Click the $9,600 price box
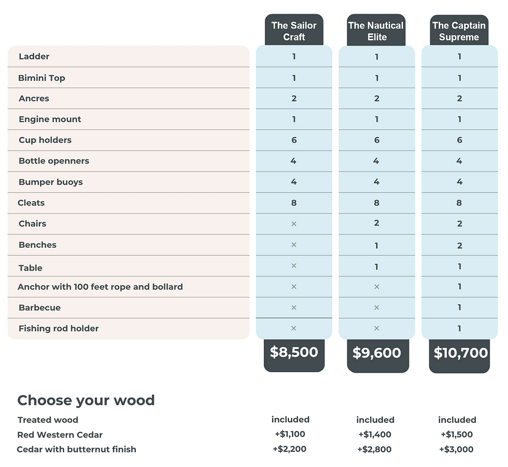This screenshot has width=508, height=467. pyautogui.click(x=378, y=356)
